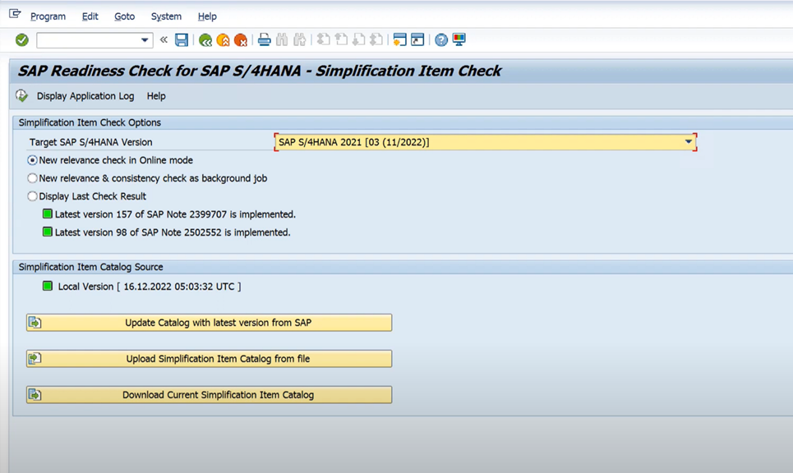Expand Target SAP S/4HANA Version dropdown
The width and height of the screenshot is (793, 473).
coord(689,142)
